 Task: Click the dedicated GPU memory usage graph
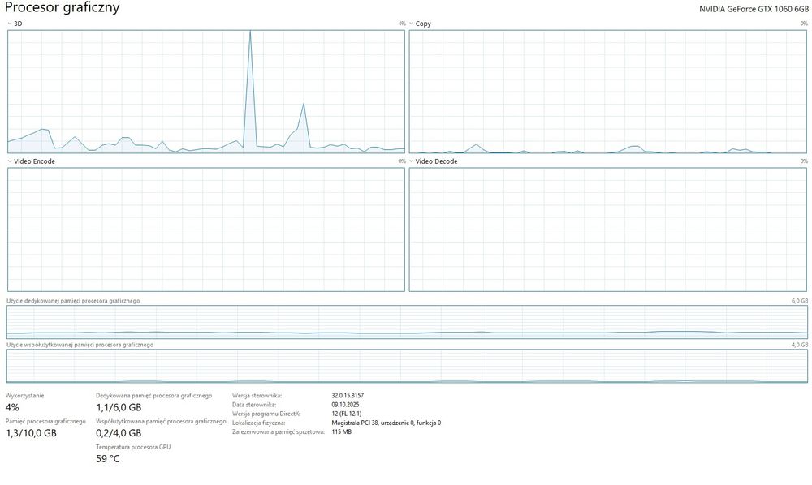[407, 322]
